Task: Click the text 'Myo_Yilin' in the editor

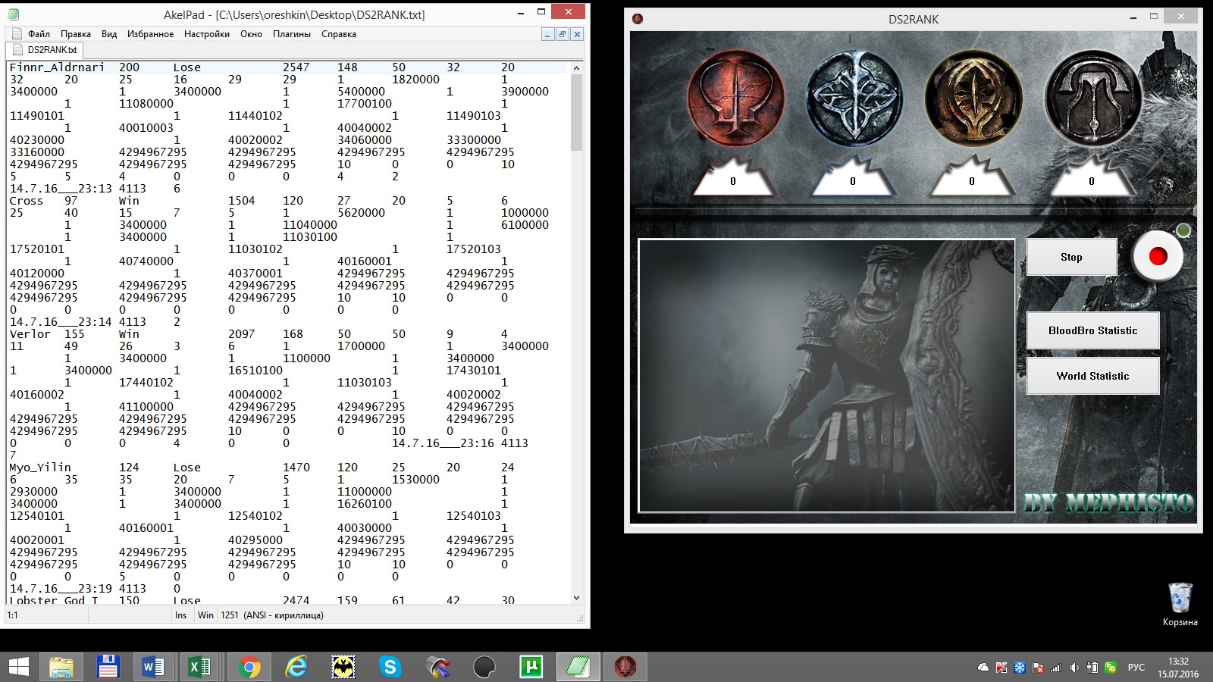Action: [40, 468]
